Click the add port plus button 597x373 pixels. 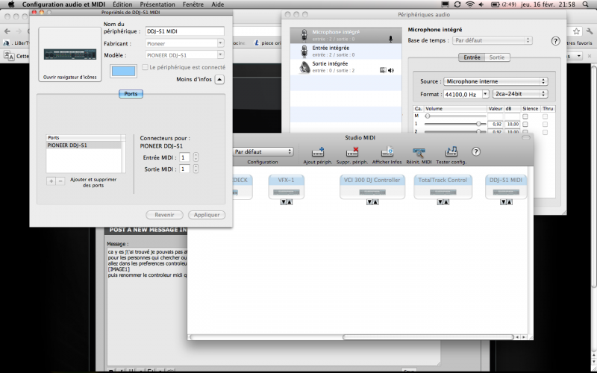[51, 181]
